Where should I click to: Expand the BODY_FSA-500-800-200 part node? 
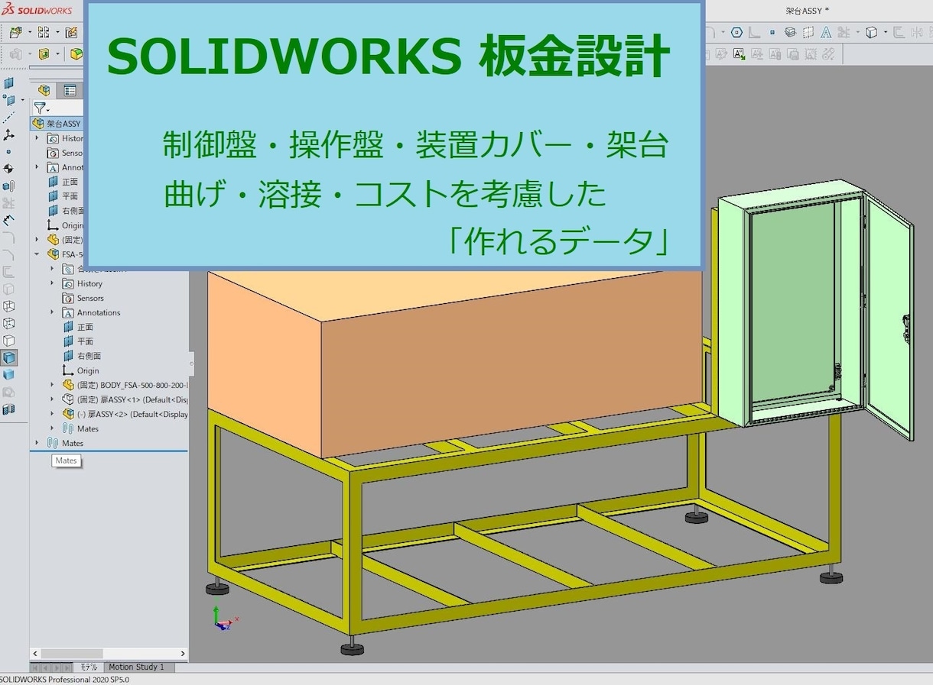pos(52,385)
